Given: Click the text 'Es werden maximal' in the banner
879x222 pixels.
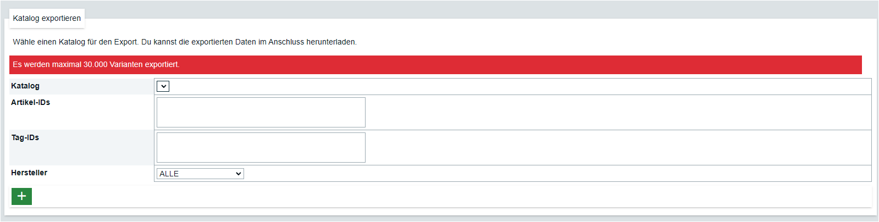Looking at the screenshot, I should [x=47, y=64].
